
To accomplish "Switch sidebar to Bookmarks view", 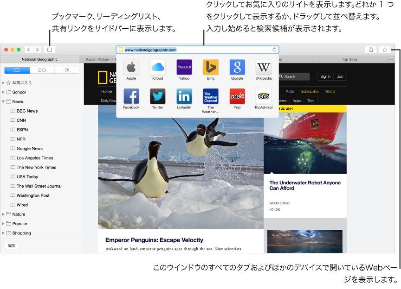I will tap(17, 70).
